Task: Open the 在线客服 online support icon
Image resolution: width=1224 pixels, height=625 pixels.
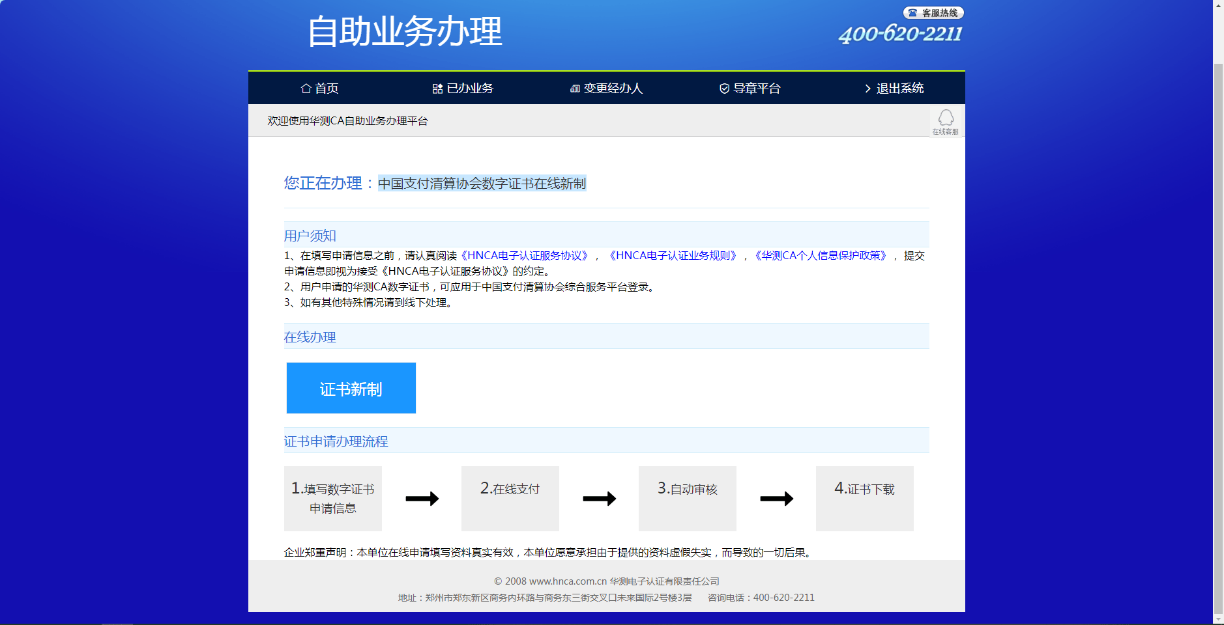Action: point(946,122)
